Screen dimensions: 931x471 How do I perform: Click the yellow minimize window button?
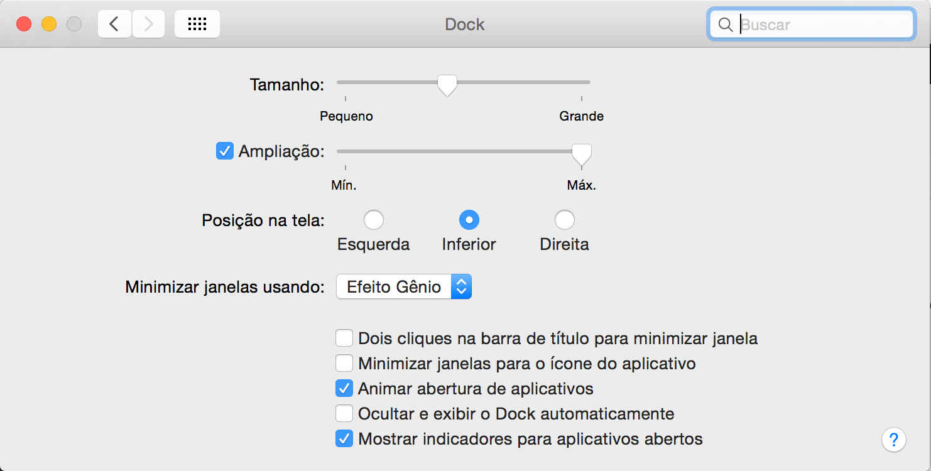(x=49, y=24)
